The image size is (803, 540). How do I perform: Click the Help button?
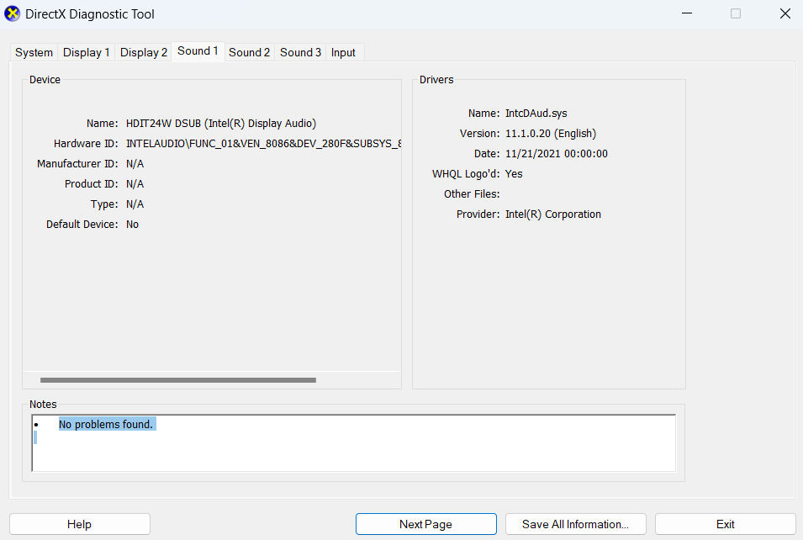click(x=79, y=524)
